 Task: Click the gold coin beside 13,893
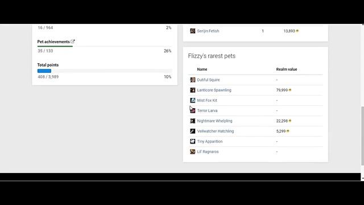point(297,31)
